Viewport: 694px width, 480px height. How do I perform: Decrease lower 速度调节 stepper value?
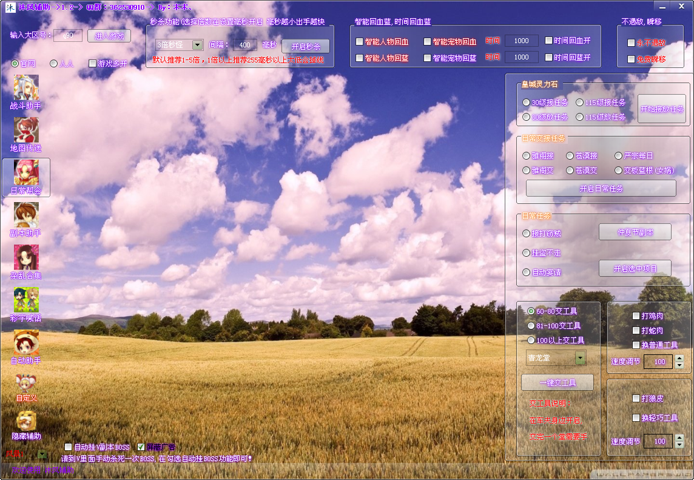[x=679, y=445]
